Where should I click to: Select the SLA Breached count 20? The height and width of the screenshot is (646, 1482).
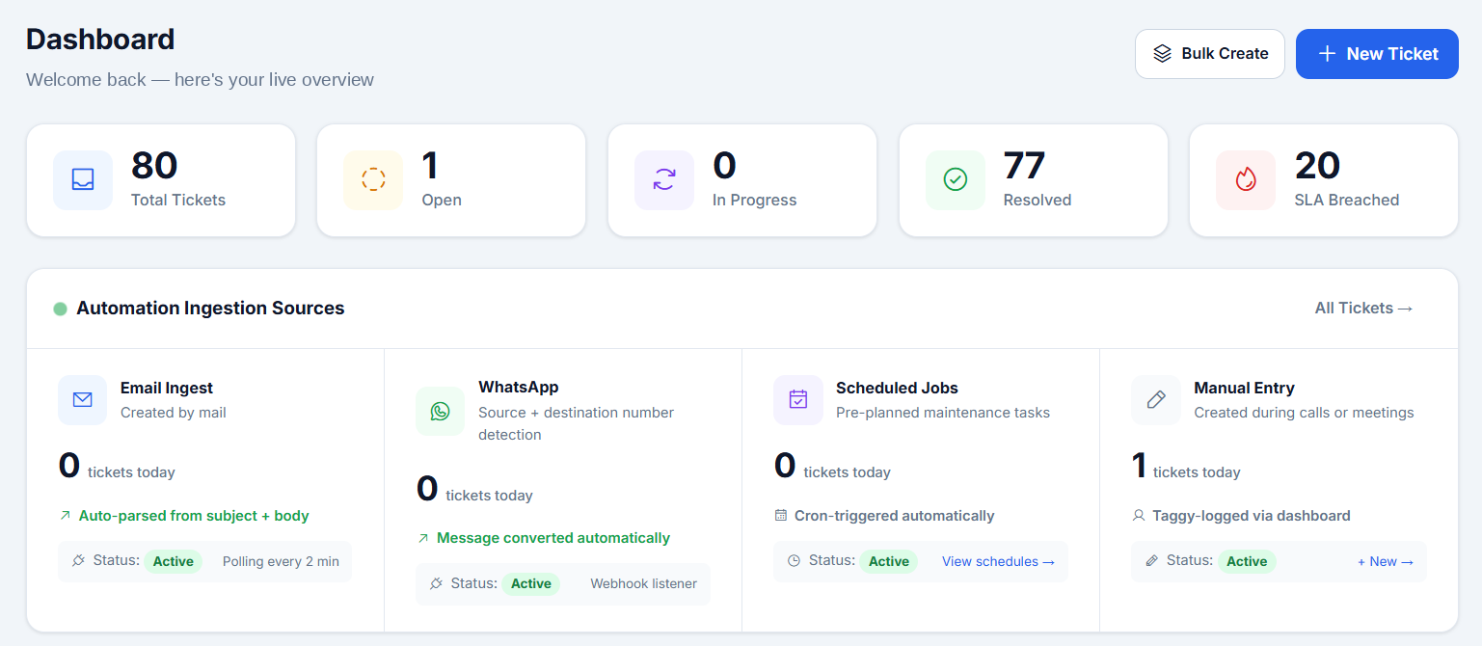1317,166
